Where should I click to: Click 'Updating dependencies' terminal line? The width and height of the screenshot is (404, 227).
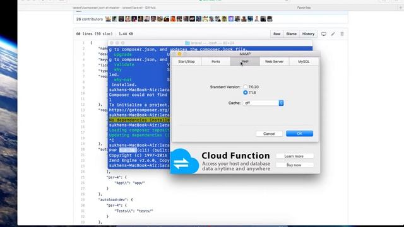pos(139,135)
